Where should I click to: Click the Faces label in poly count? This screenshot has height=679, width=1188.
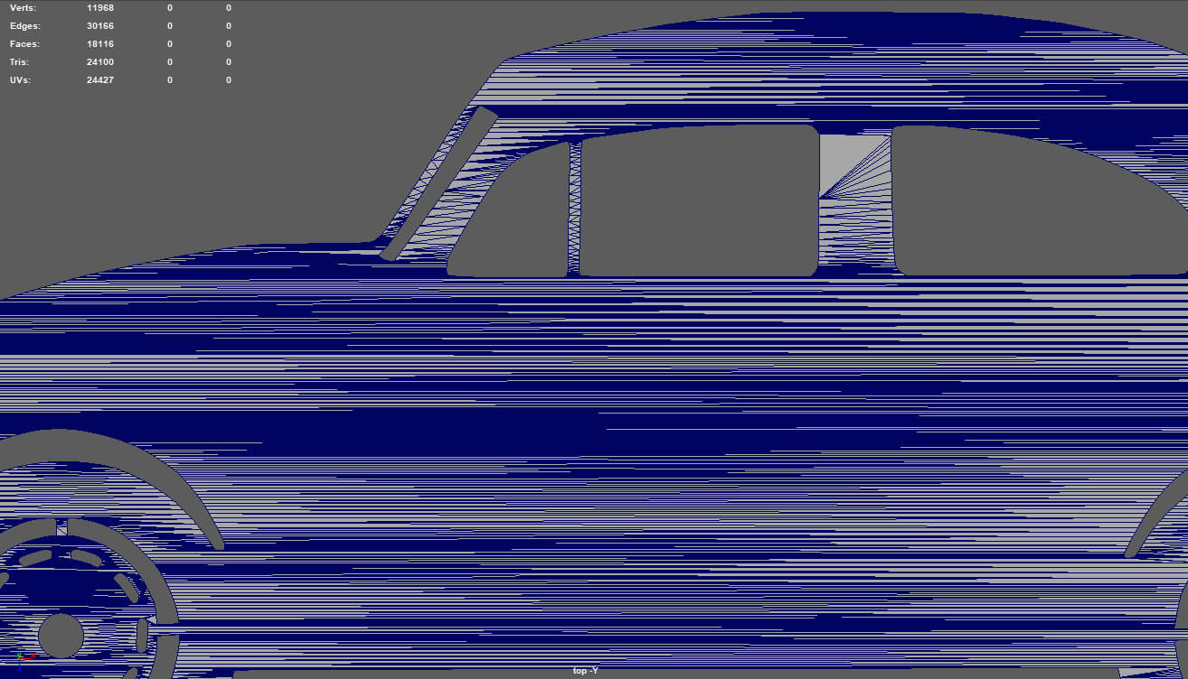coord(24,44)
